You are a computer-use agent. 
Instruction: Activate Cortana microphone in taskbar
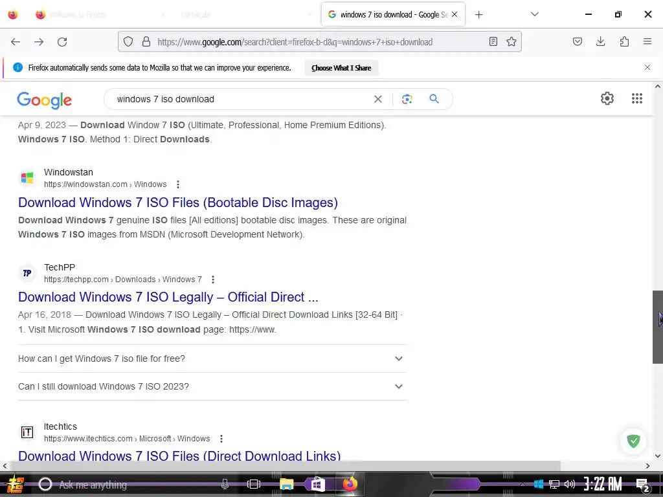(x=225, y=485)
